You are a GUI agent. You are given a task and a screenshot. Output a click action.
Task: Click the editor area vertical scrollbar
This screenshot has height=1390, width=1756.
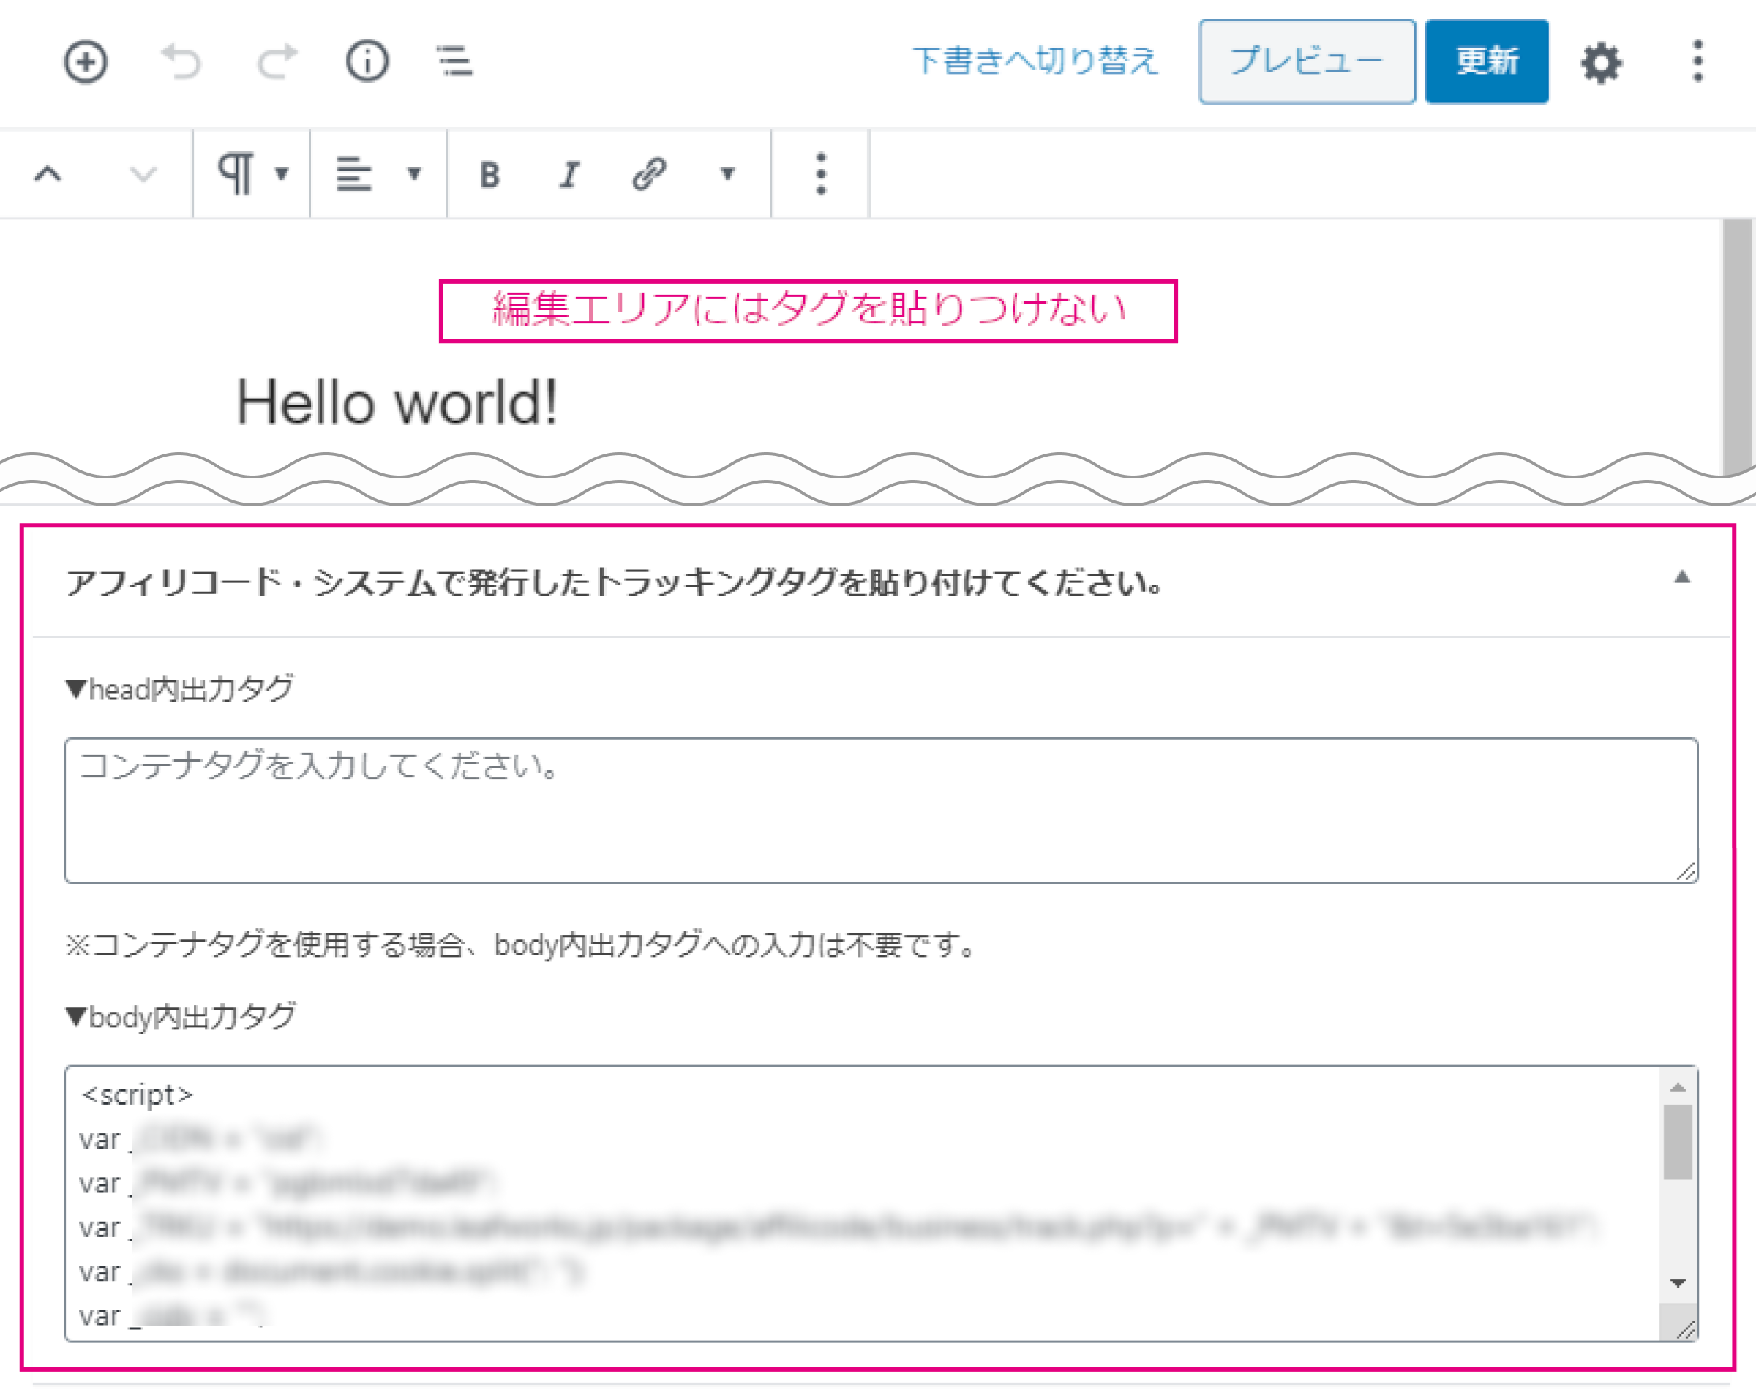pyautogui.click(x=1737, y=346)
